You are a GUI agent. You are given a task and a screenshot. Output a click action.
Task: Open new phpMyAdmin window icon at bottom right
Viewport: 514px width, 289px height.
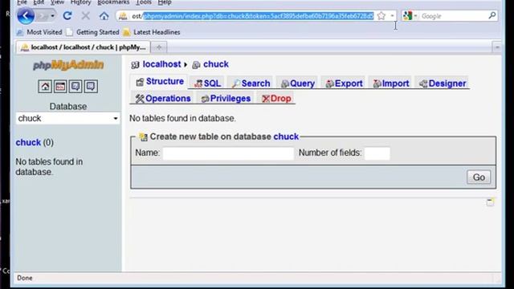pos(490,202)
